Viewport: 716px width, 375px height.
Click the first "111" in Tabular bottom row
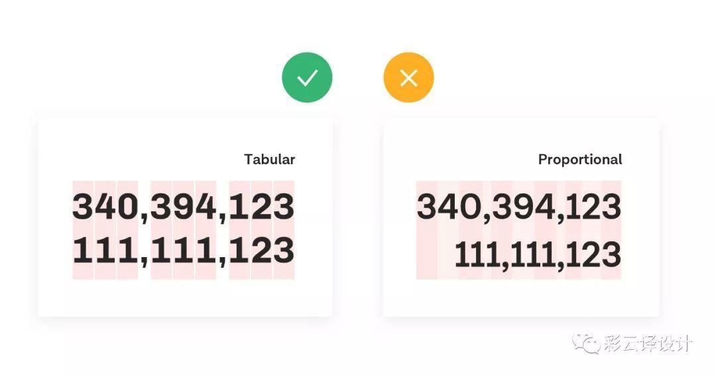pyautogui.click(x=105, y=252)
